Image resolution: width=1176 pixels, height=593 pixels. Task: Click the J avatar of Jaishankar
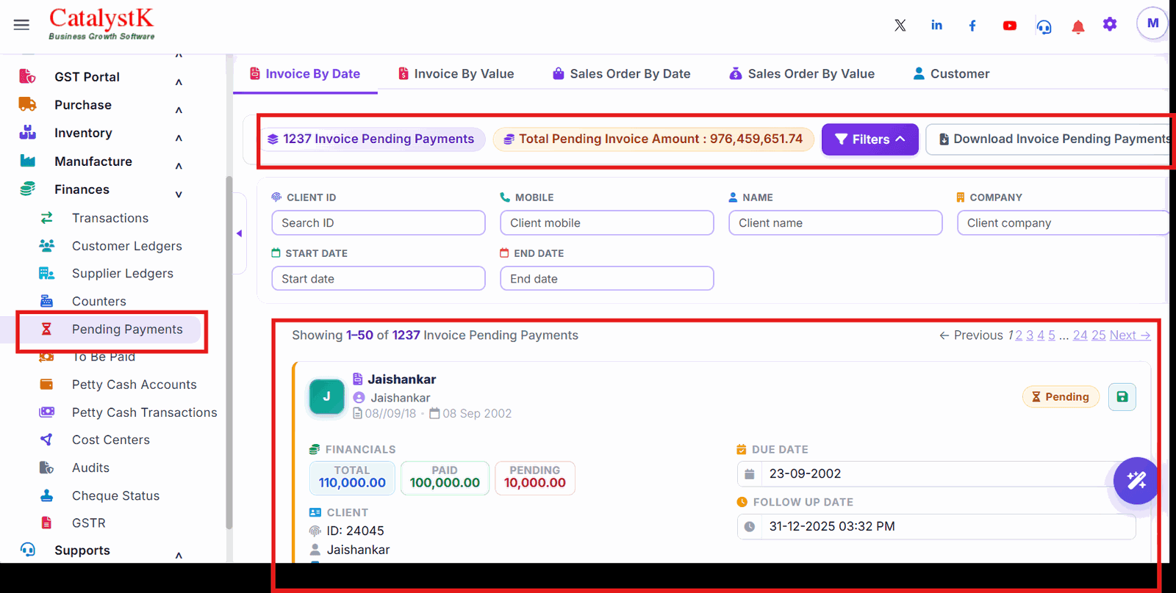click(x=327, y=396)
